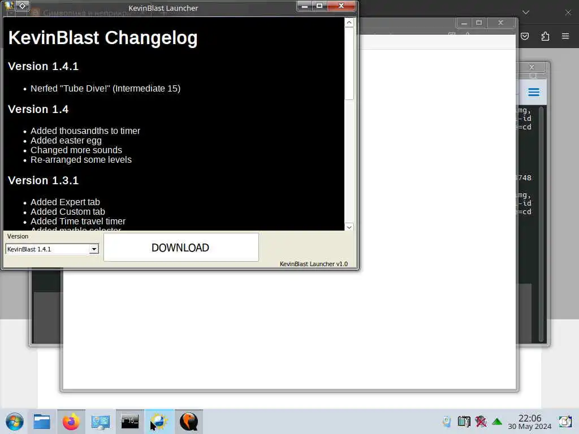Click the Firefox Pocket save icon
The width and height of the screenshot is (579, 434).
click(525, 36)
